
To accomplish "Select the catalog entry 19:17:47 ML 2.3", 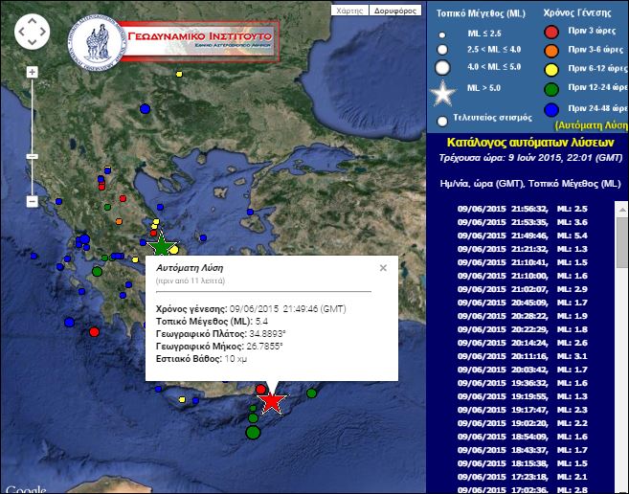I will tap(523, 410).
